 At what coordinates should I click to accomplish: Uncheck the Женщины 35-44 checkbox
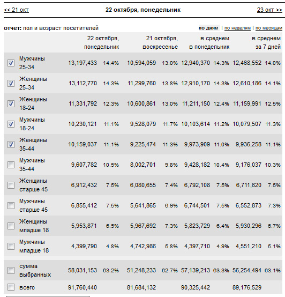click(x=11, y=144)
